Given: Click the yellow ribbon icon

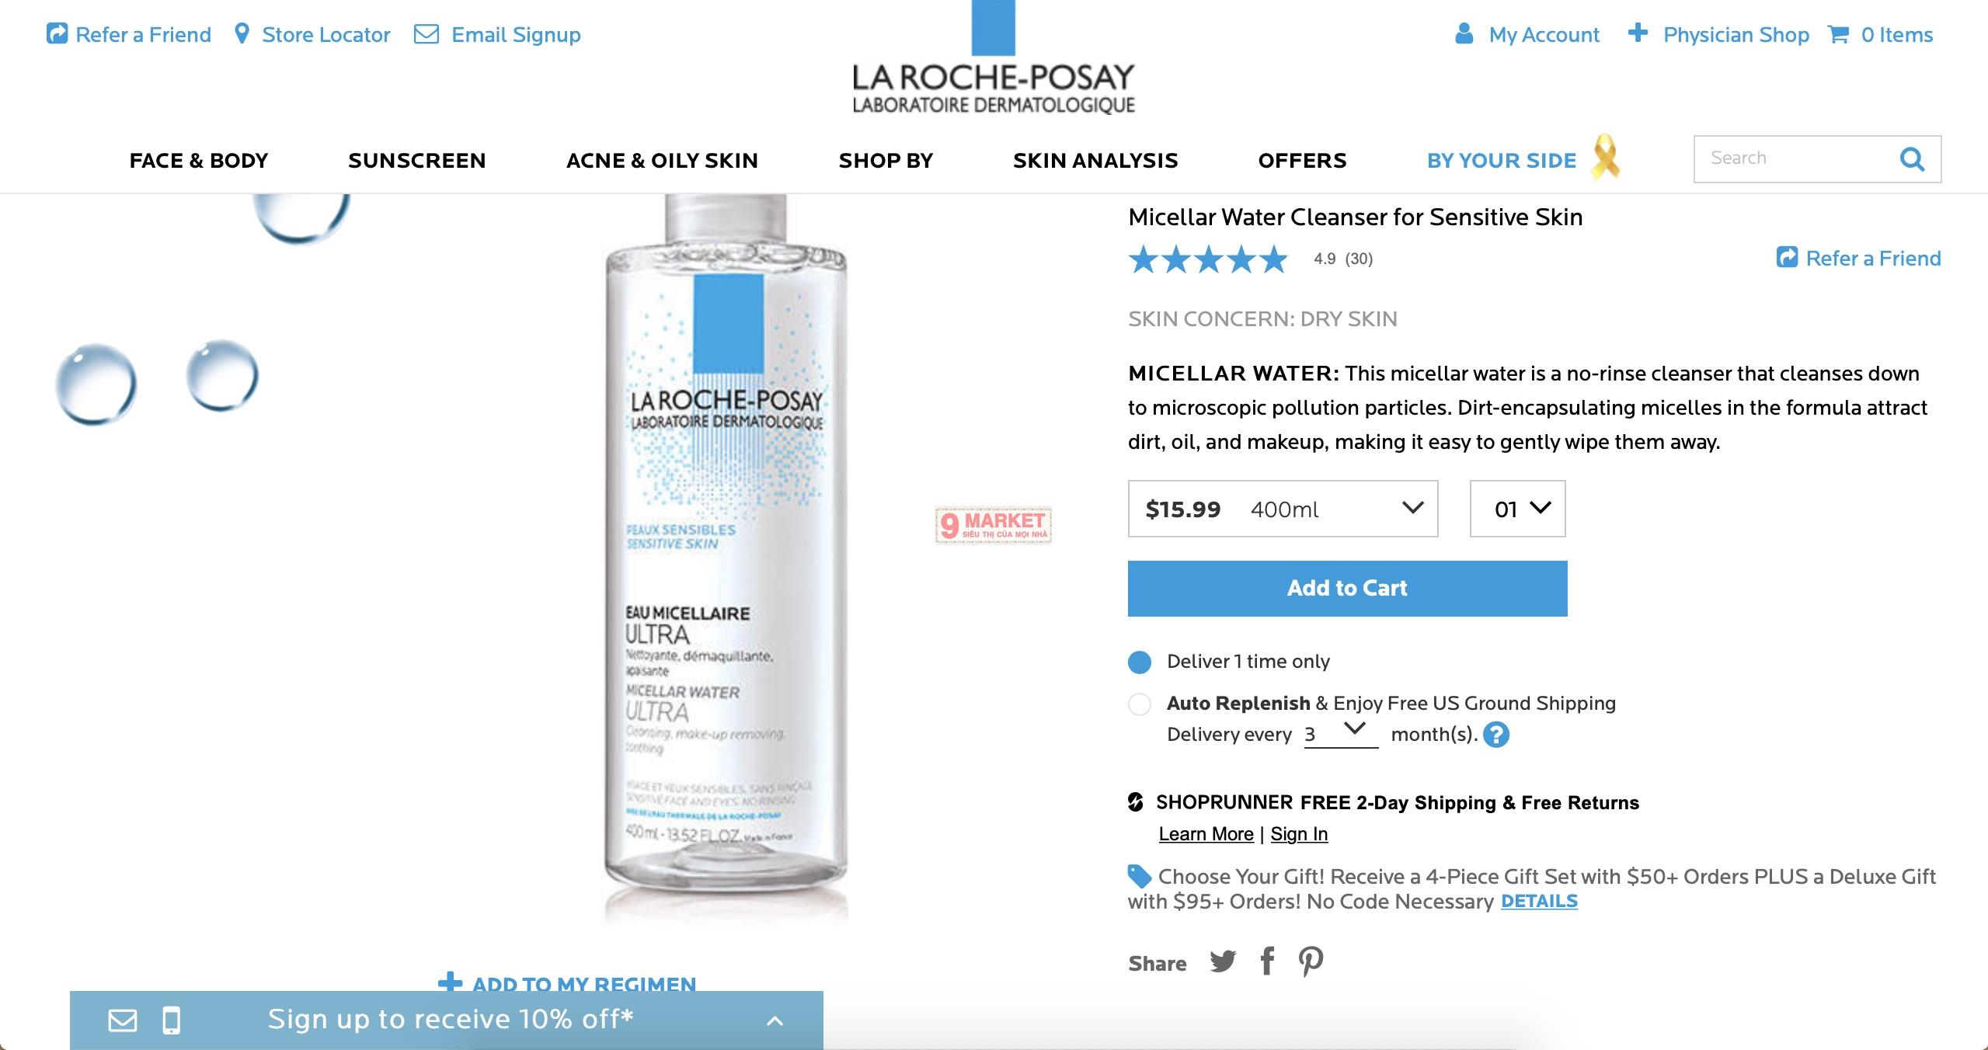Looking at the screenshot, I should pyautogui.click(x=1605, y=156).
